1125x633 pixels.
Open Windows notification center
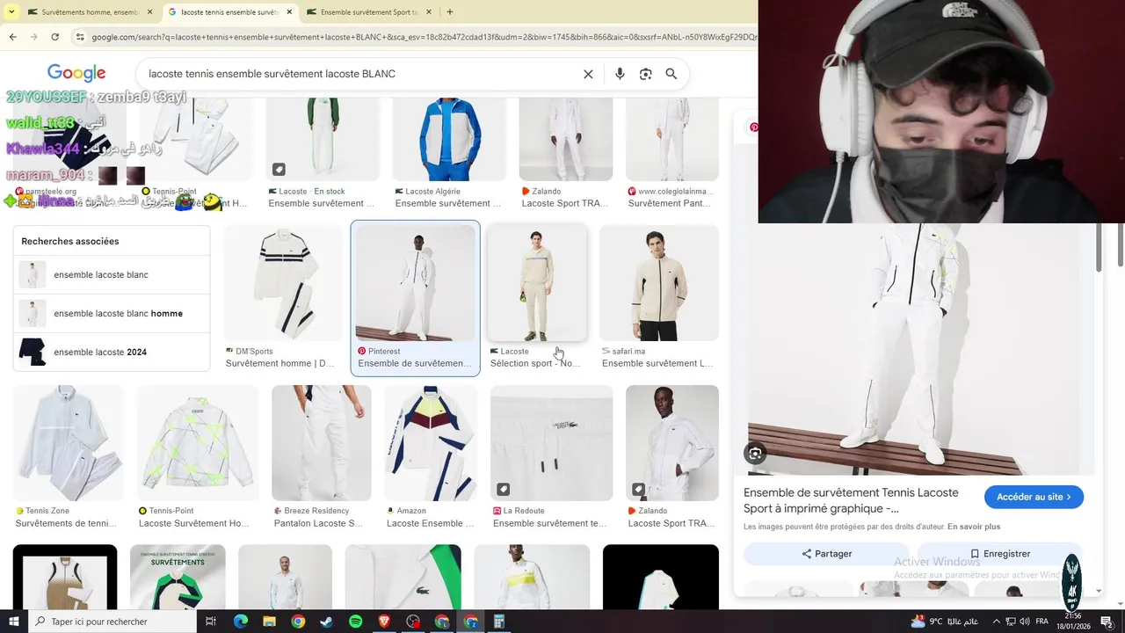pyautogui.click(x=1107, y=622)
